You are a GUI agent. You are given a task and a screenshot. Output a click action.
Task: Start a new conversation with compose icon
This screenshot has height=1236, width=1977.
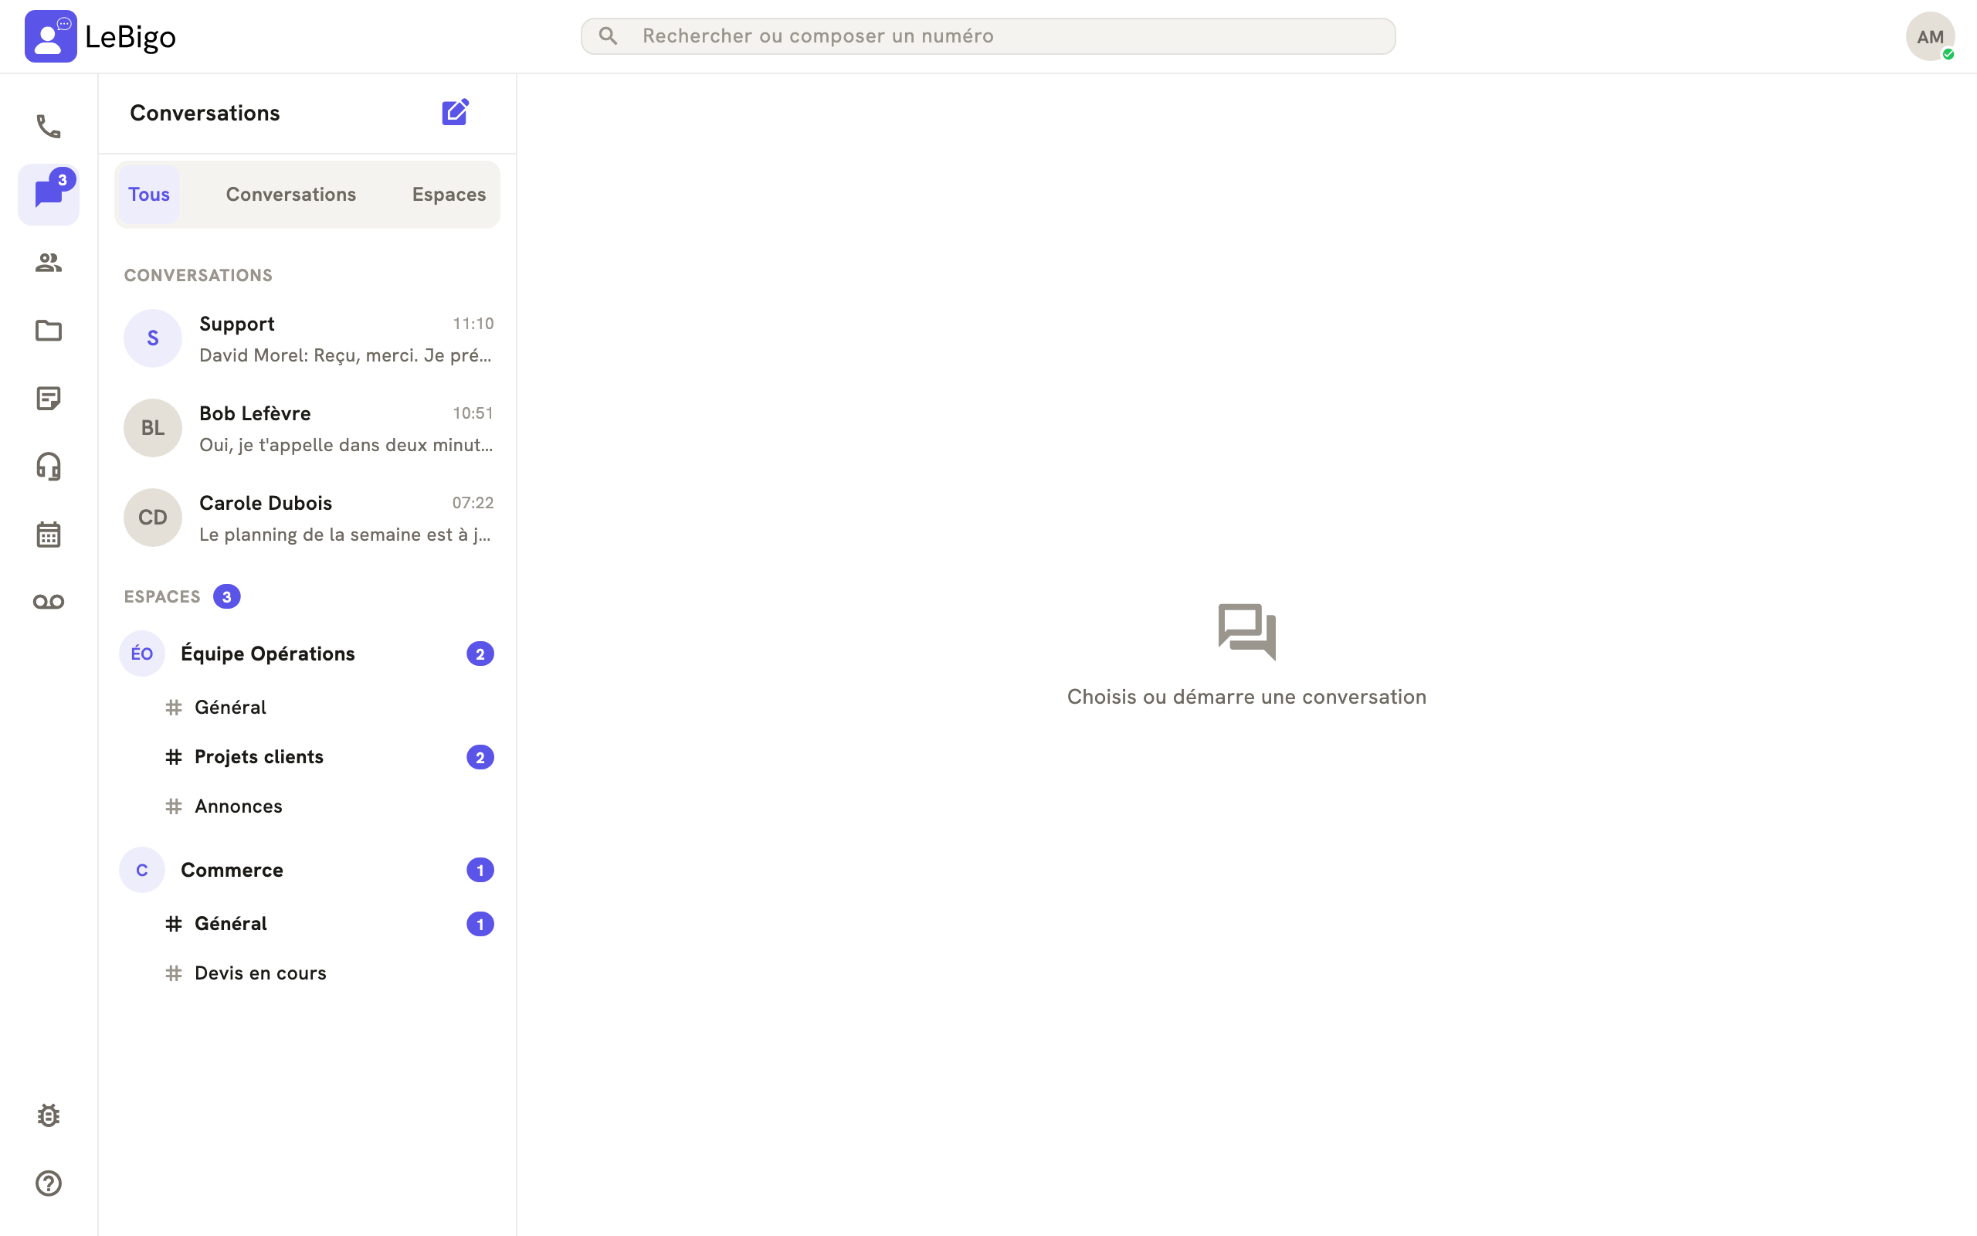(x=455, y=113)
